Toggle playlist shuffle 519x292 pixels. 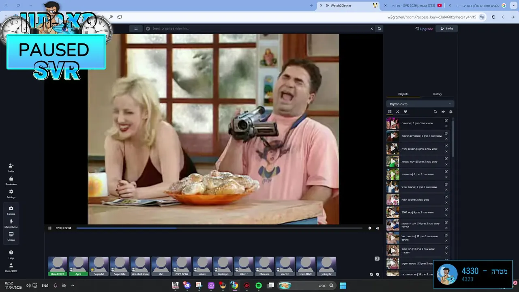pos(397,112)
